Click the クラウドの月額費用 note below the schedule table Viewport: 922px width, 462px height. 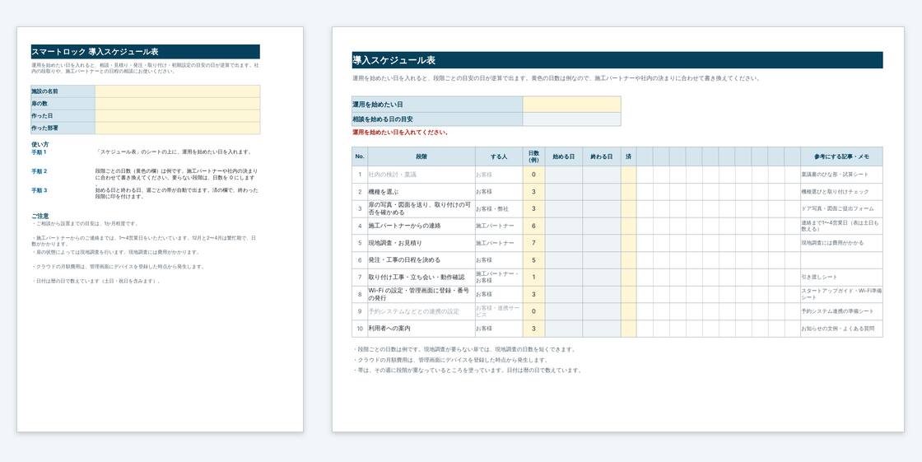click(450, 360)
